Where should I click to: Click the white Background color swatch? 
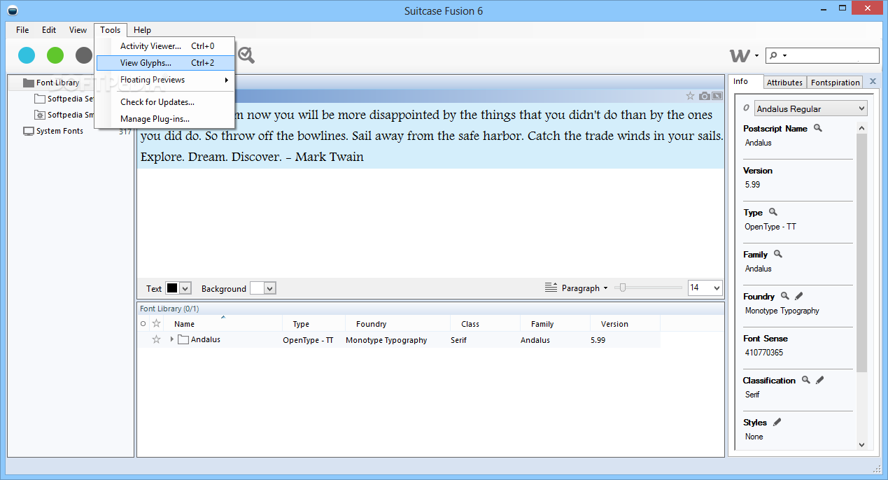click(x=257, y=288)
